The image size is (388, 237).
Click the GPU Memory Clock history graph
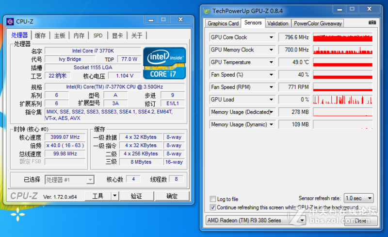point(343,50)
